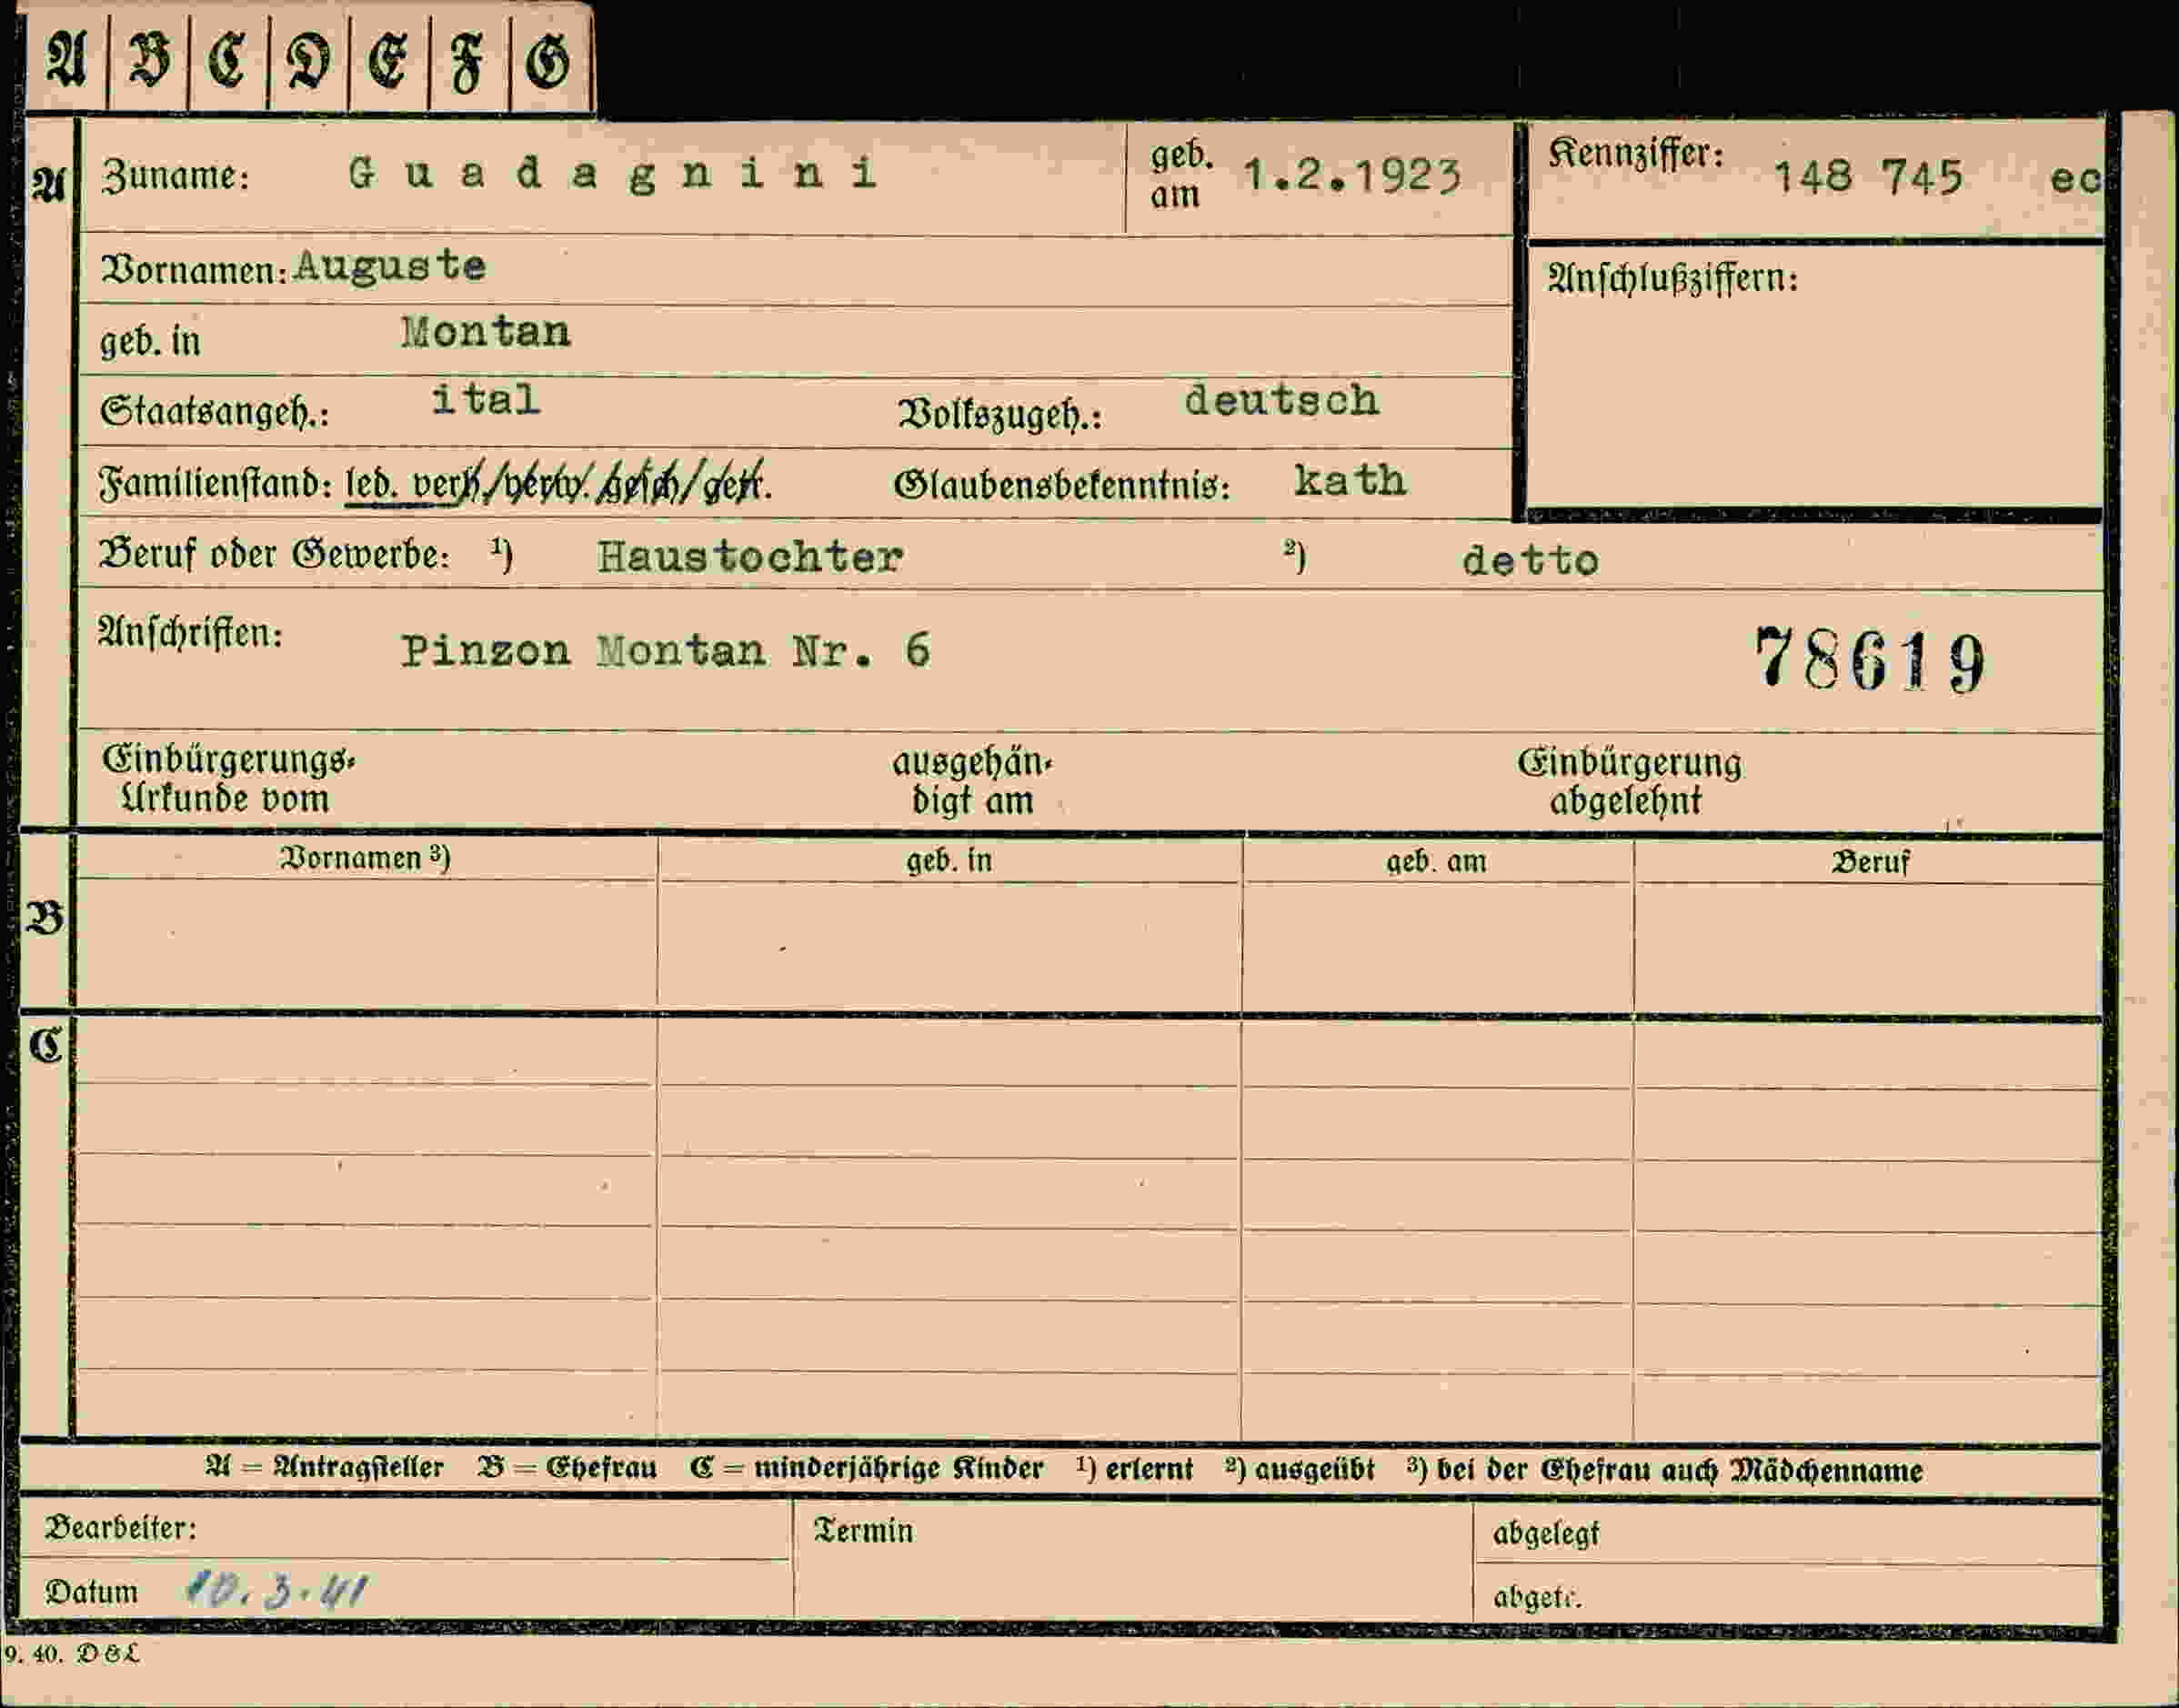The width and height of the screenshot is (2179, 1708).
Task: Click section letter C in left margin
Action: (x=46, y=1046)
